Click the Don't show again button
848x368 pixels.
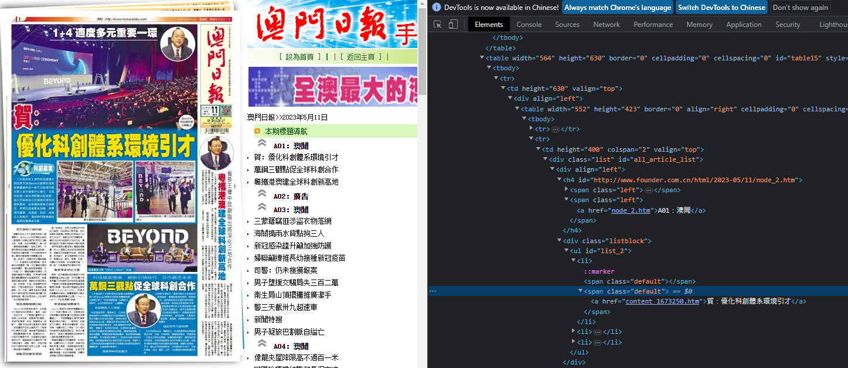click(801, 8)
